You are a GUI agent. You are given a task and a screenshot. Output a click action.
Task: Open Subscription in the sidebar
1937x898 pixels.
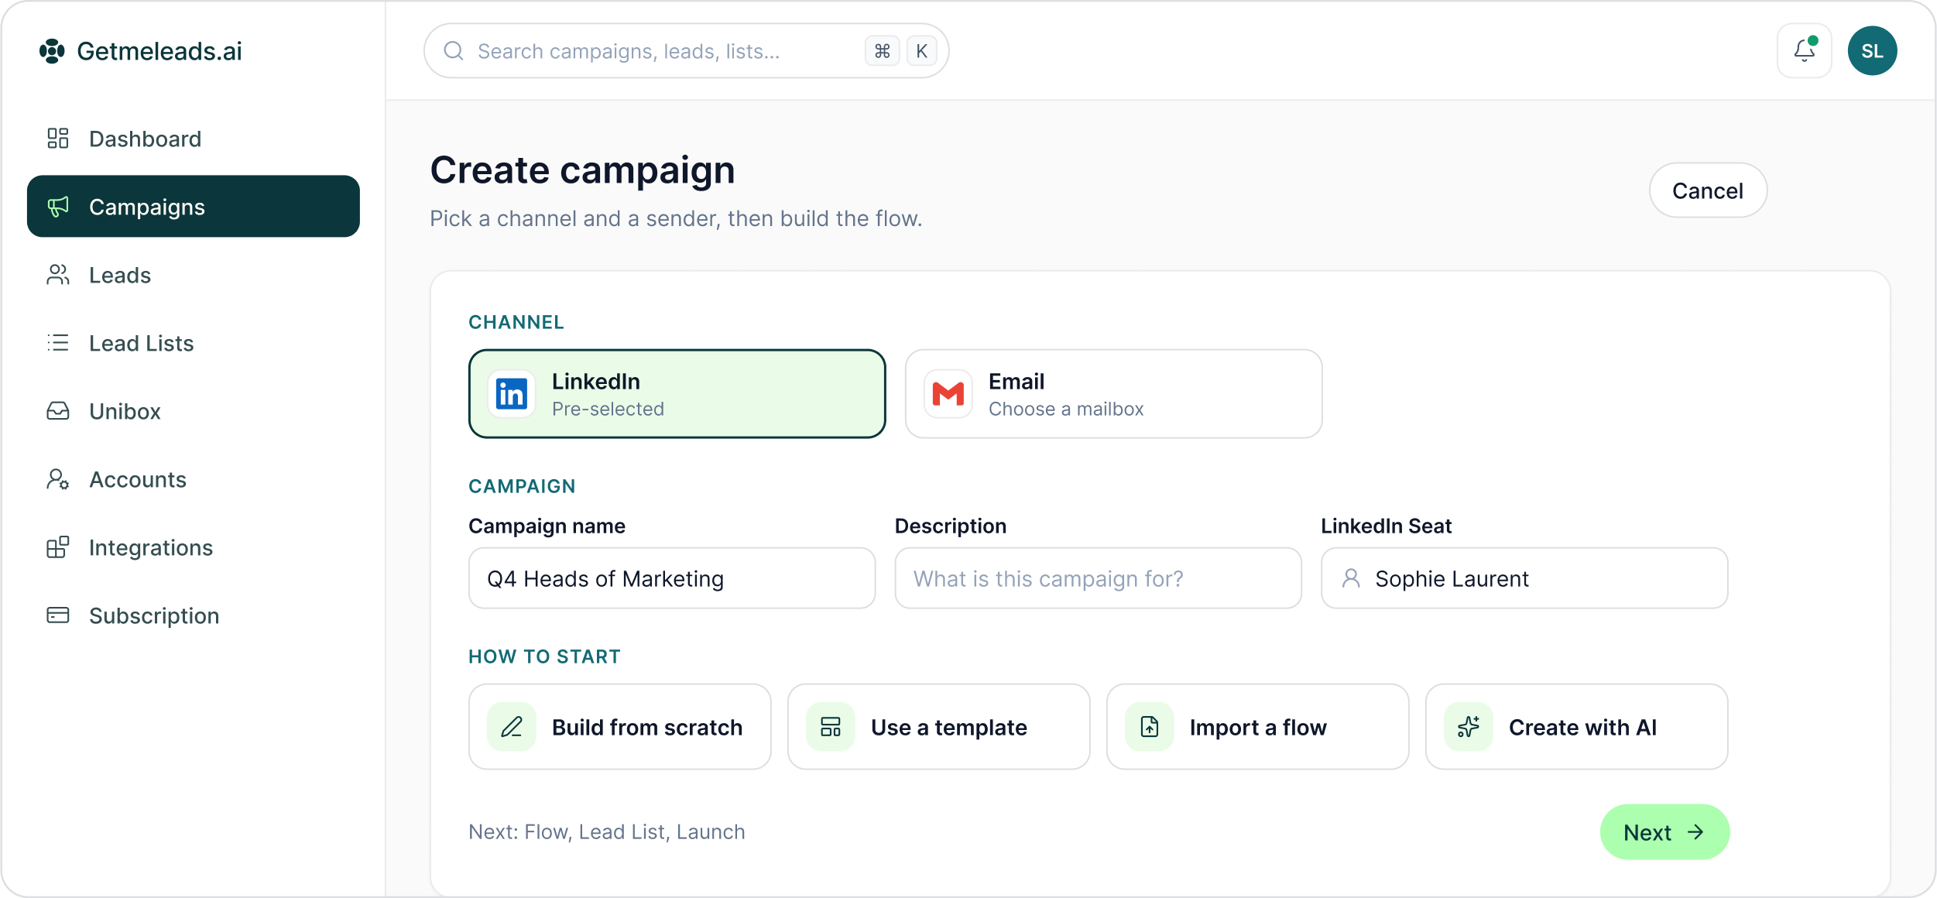tap(194, 615)
